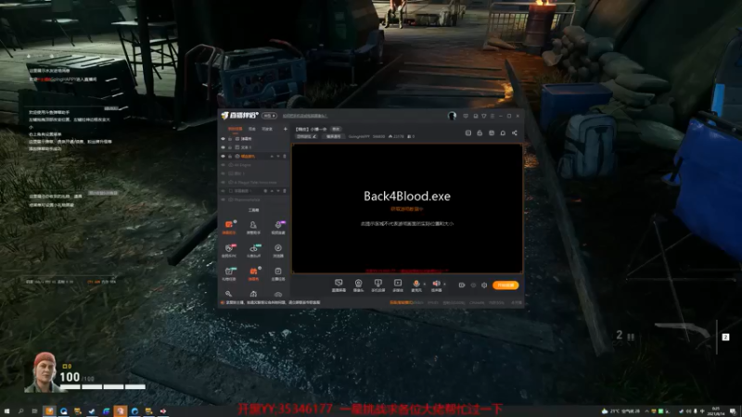This screenshot has width=742, height=417.
Task: Select the AI Engine source row
Action: [254, 165]
